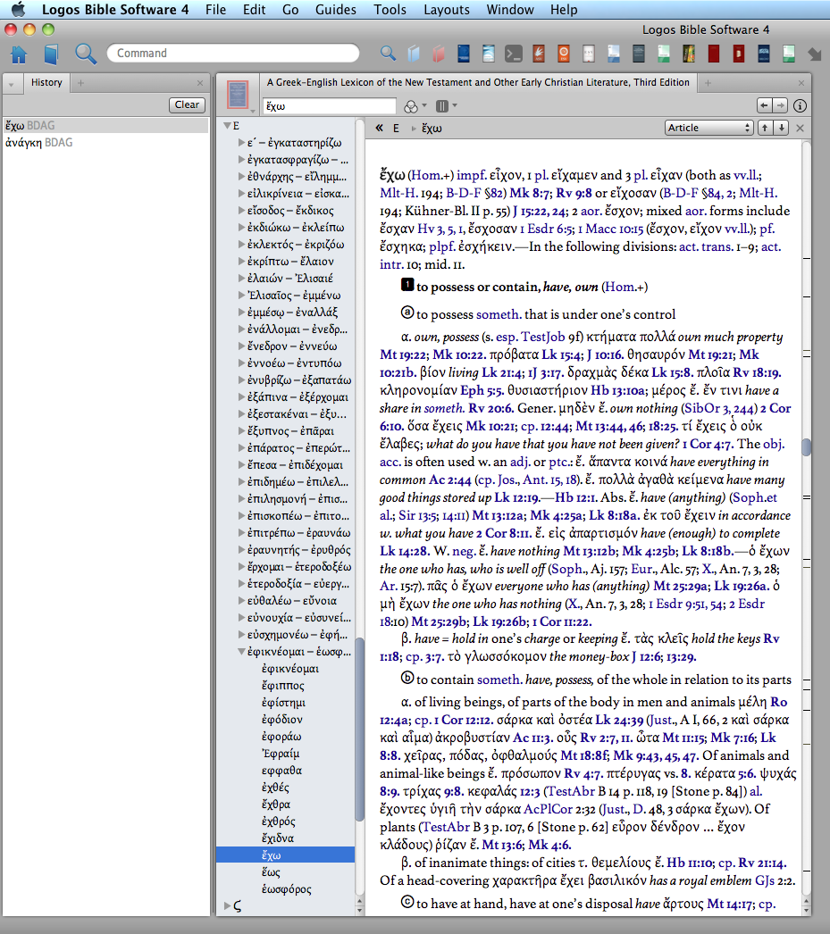The height and width of the screenshot is (934, 830).
Task: Collapse the ἐφικνέομαι – ἑωσφόρος range
Action: pos(240,652)
